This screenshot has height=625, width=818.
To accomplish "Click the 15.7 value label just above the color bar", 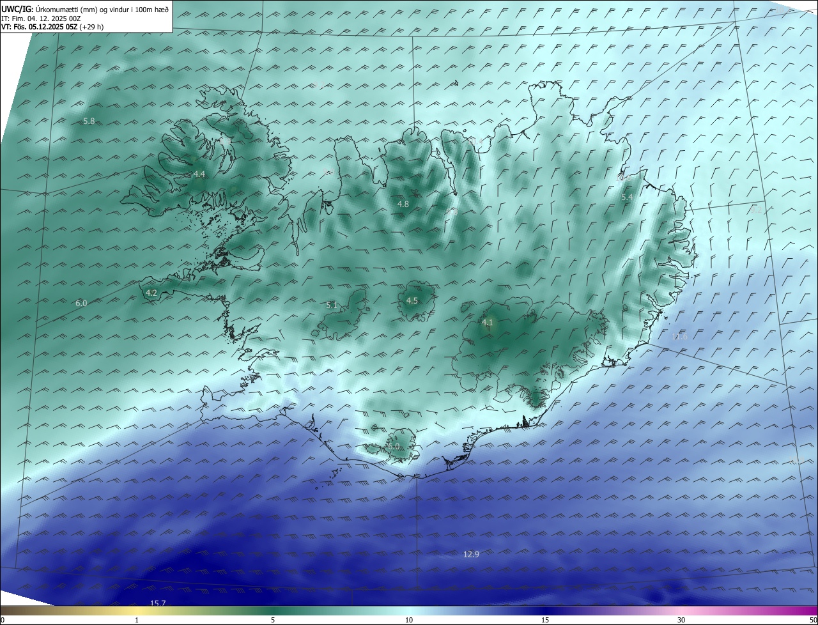I will (158, 603).
